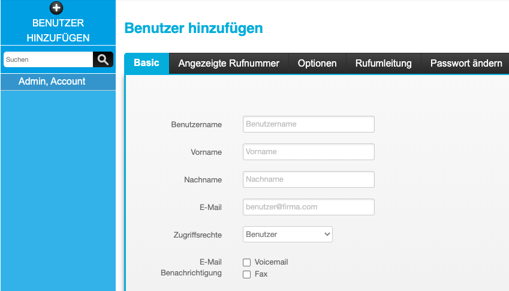The height and width of the screenshot is (291, 509).
Task: Tick the Fax notification checkbox
Action: (x=247, y=274)
